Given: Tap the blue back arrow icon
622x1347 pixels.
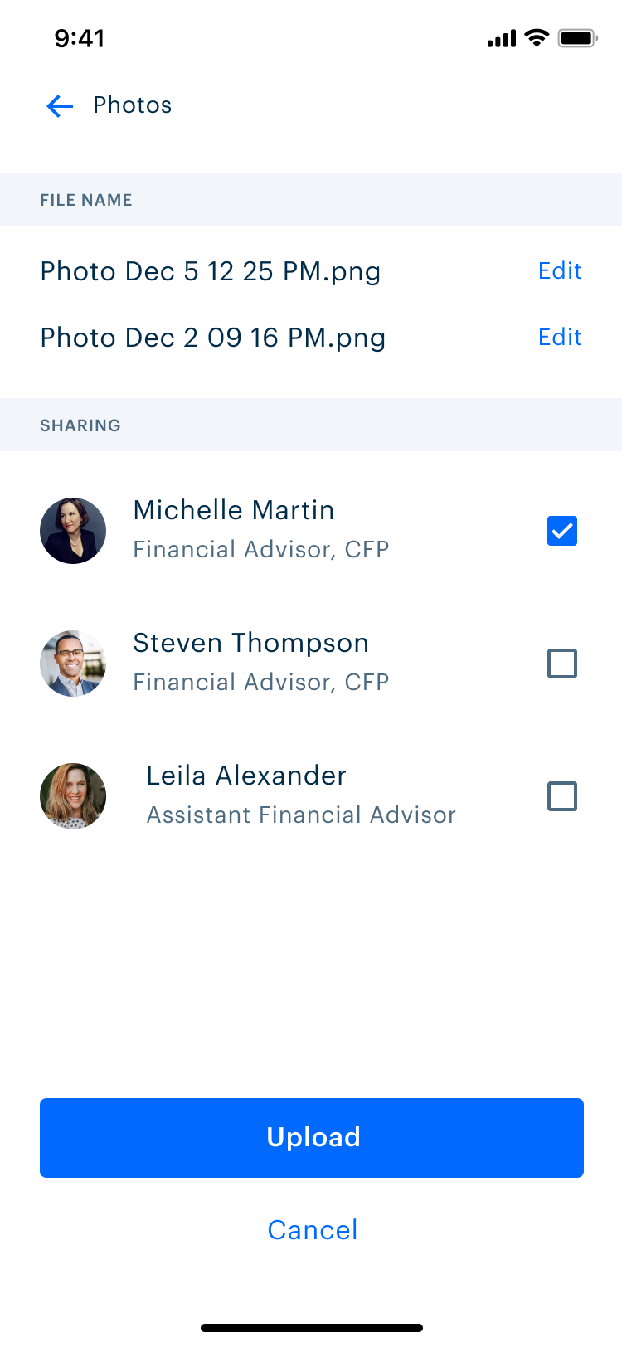Looking at the screenshot, I should (x=60, y=105).
